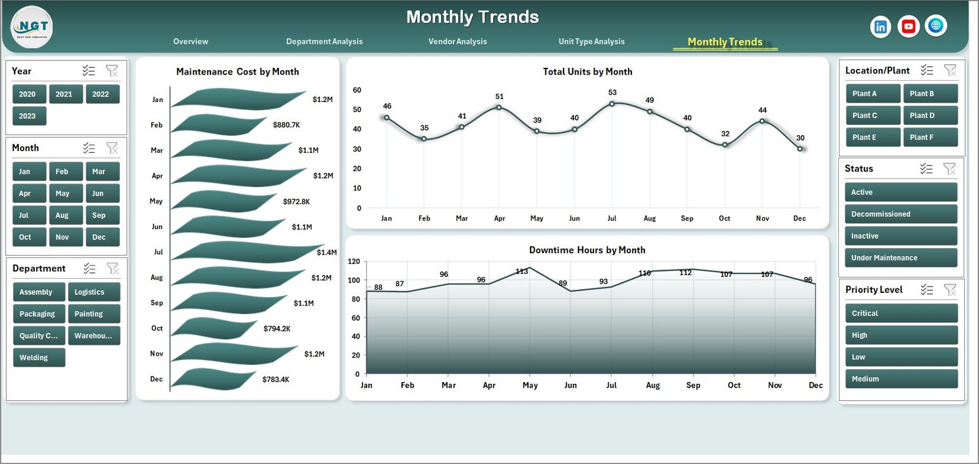The image size is (979, 464).
Task: Clear the Priority Level slicer filter
Action: click(x=950, y=290)
